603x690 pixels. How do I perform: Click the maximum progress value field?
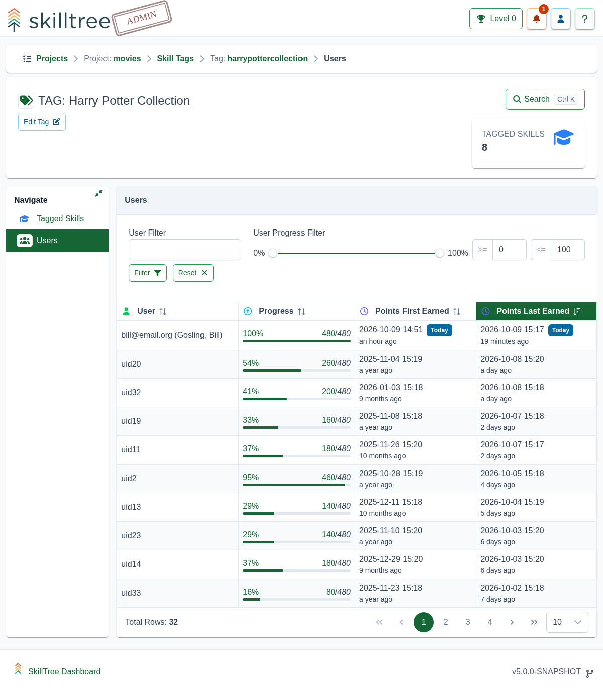[568, 250]
